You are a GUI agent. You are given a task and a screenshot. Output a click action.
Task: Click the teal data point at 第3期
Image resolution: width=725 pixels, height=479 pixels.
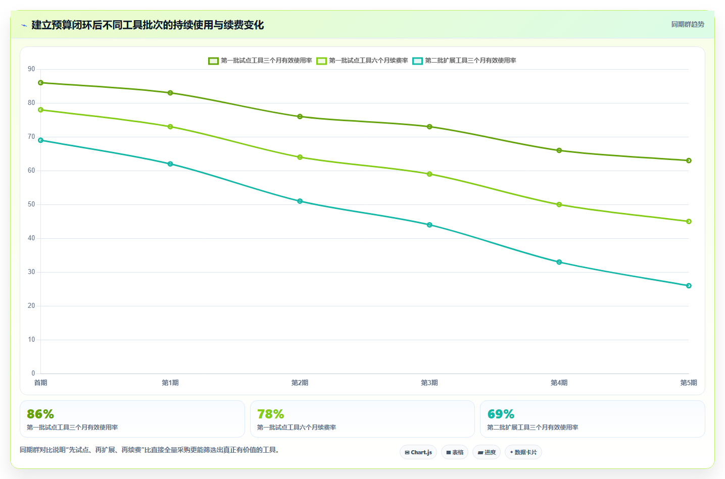pos(429,225)
